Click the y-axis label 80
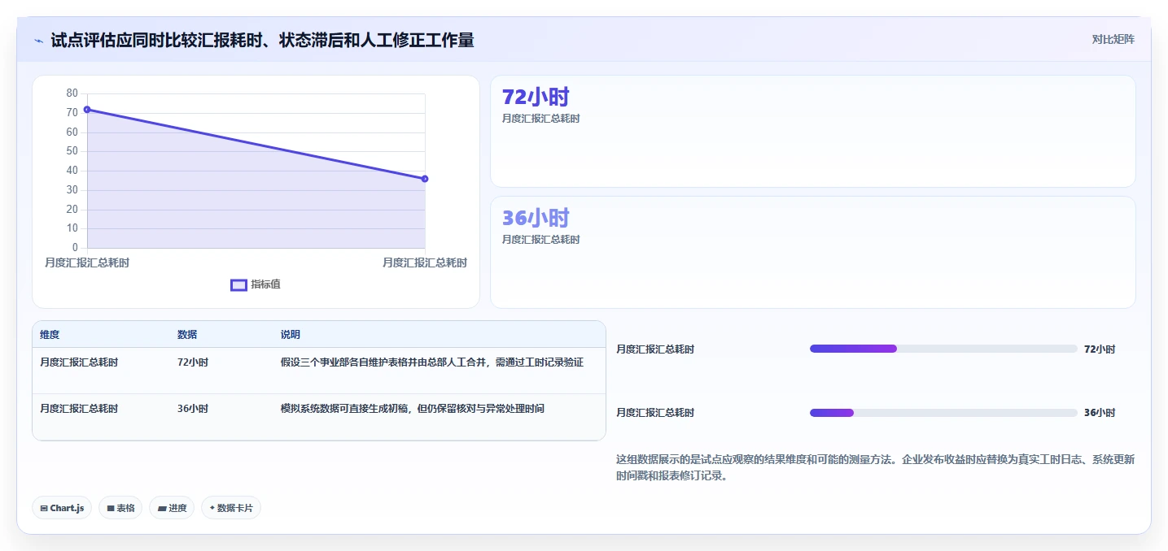Screen dimensions: 1168x551 [72, 93]
